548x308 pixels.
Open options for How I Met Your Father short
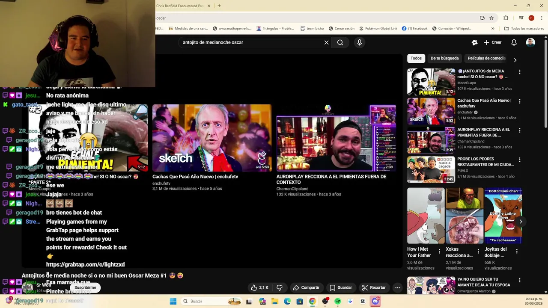point(439,252)
